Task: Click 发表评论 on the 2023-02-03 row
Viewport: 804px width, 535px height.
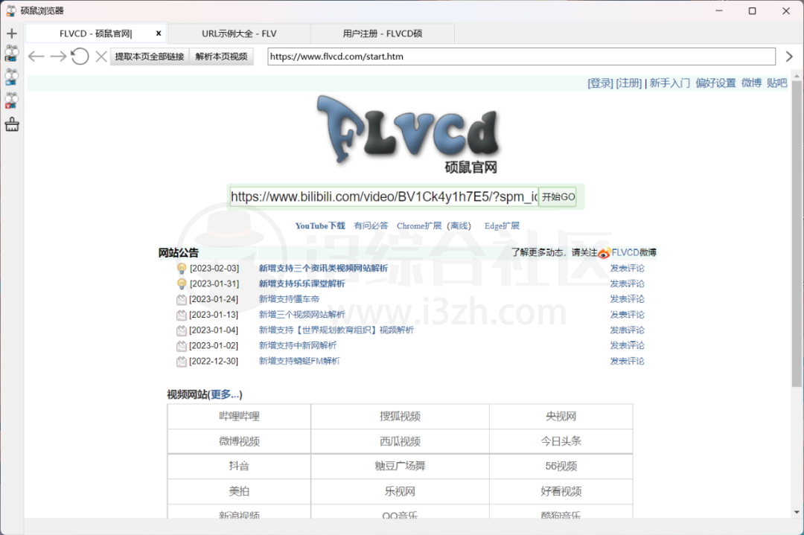Action: pos(627,268)
